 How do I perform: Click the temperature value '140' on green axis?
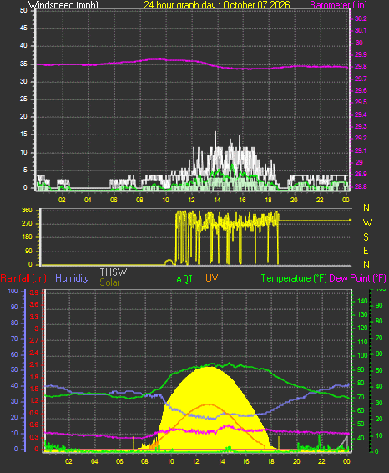[362, 301]
